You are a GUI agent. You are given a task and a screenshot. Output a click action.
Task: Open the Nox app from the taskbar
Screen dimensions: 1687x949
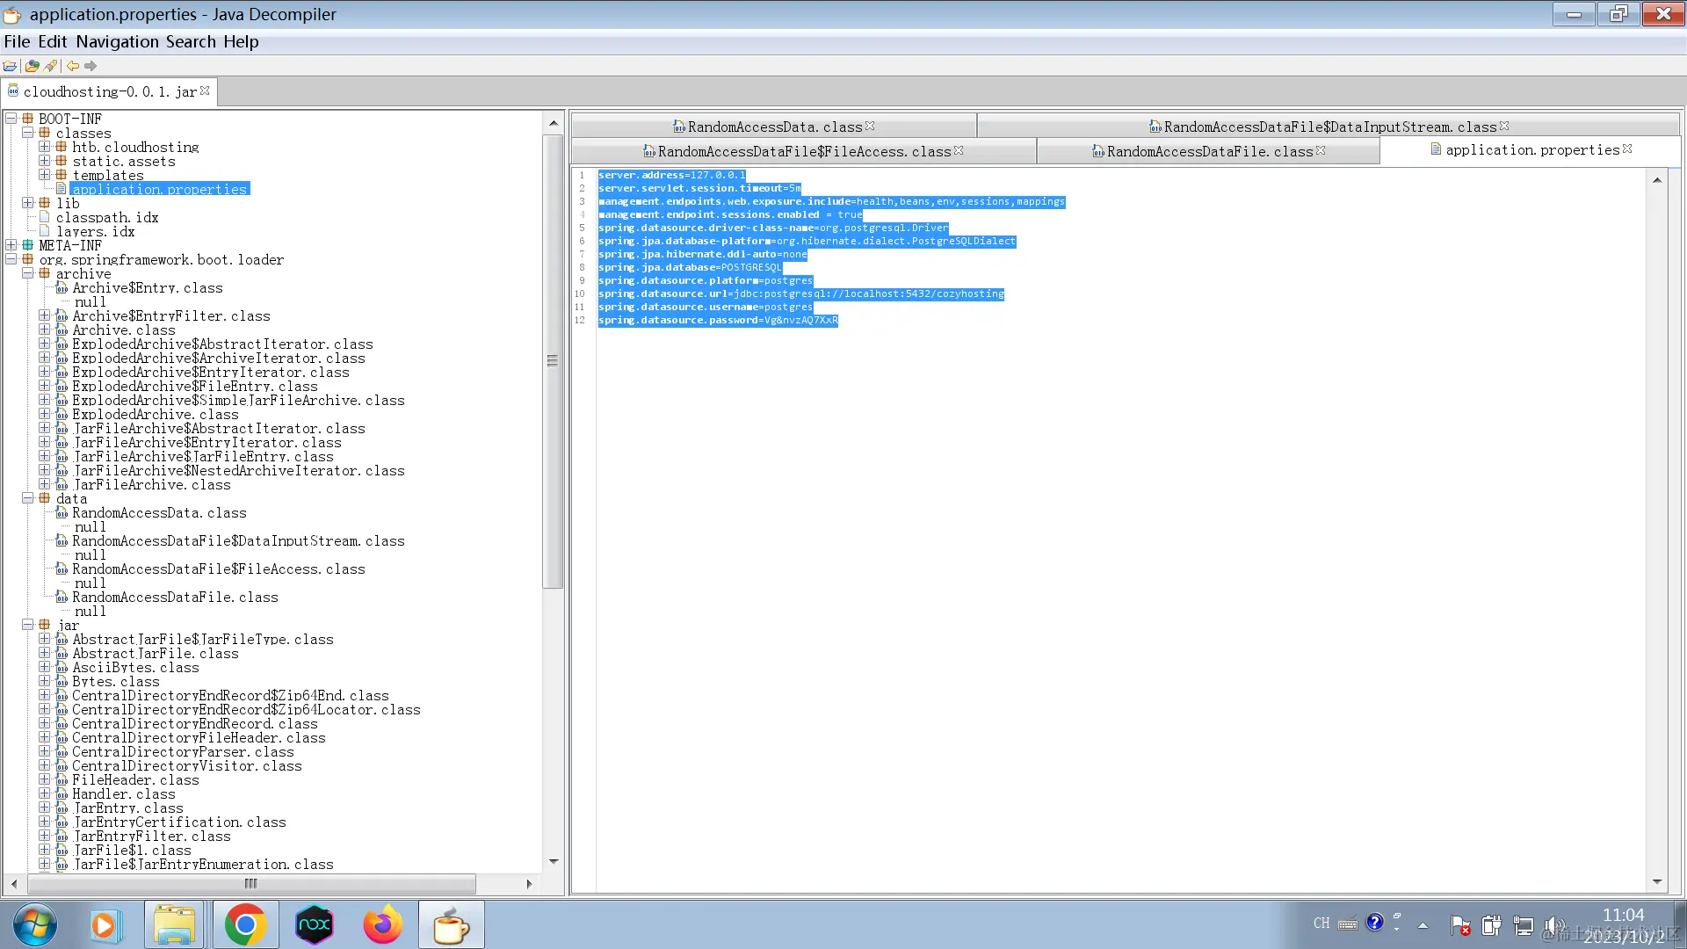point(314,924)
